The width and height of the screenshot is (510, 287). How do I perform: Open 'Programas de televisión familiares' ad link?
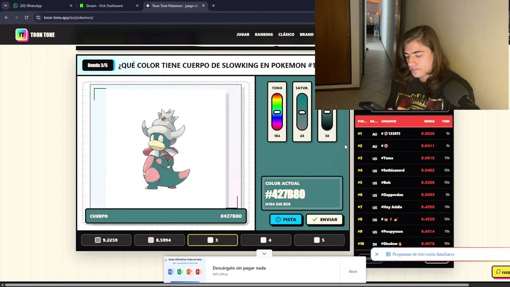click(x=423, y=254)
